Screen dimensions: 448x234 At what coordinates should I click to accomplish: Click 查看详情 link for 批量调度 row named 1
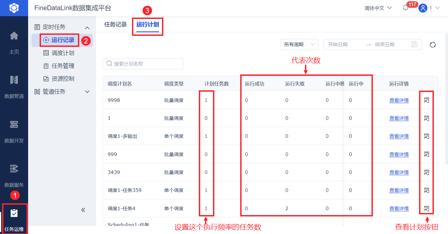[399, 118]
